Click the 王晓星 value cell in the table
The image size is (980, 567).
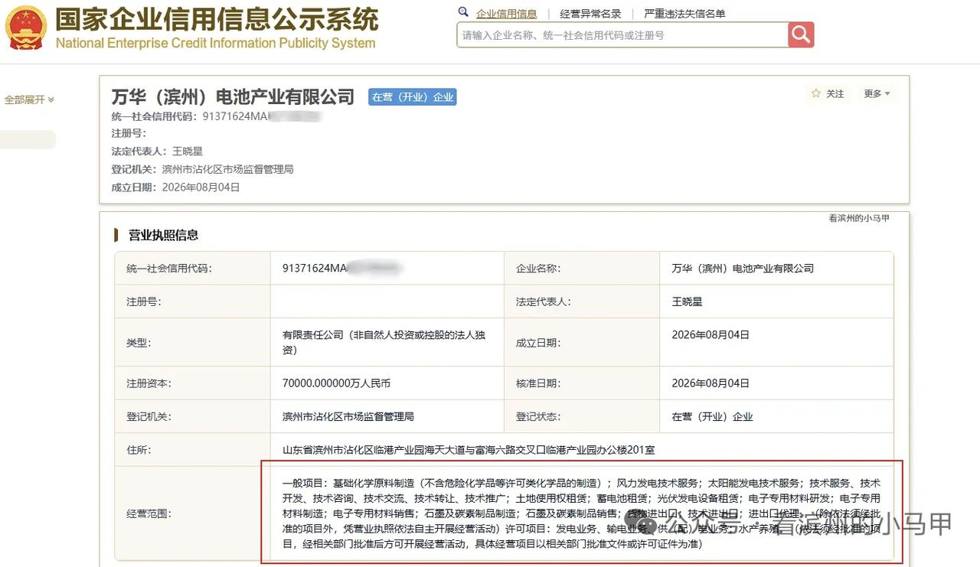click(x=776, y=301)
